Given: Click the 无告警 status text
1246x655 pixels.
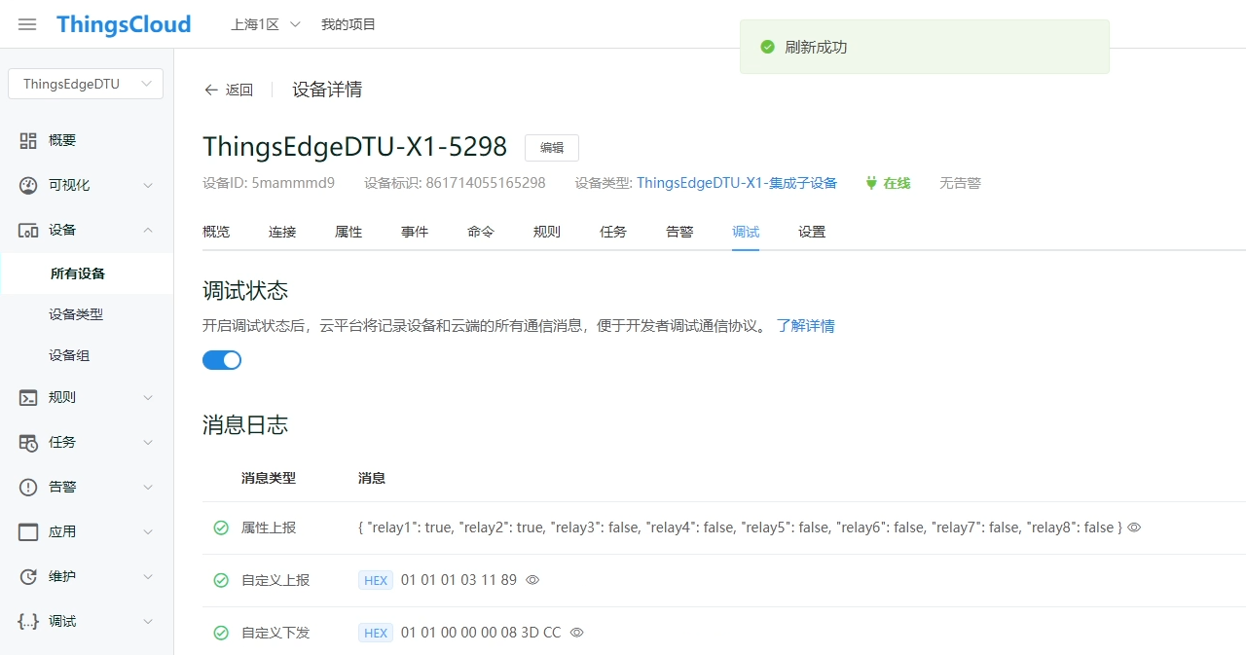Looking at the screenshot, I should pos(960,183).
